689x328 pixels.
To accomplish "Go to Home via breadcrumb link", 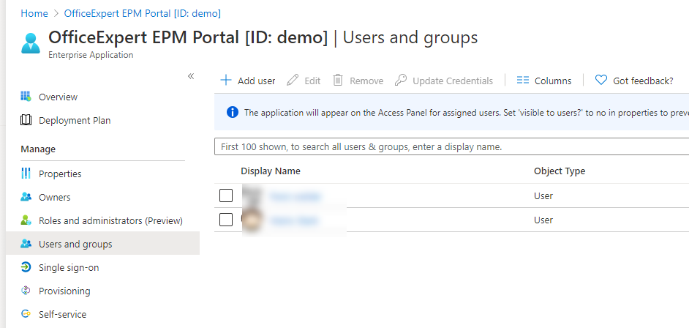I will [34, 13].
